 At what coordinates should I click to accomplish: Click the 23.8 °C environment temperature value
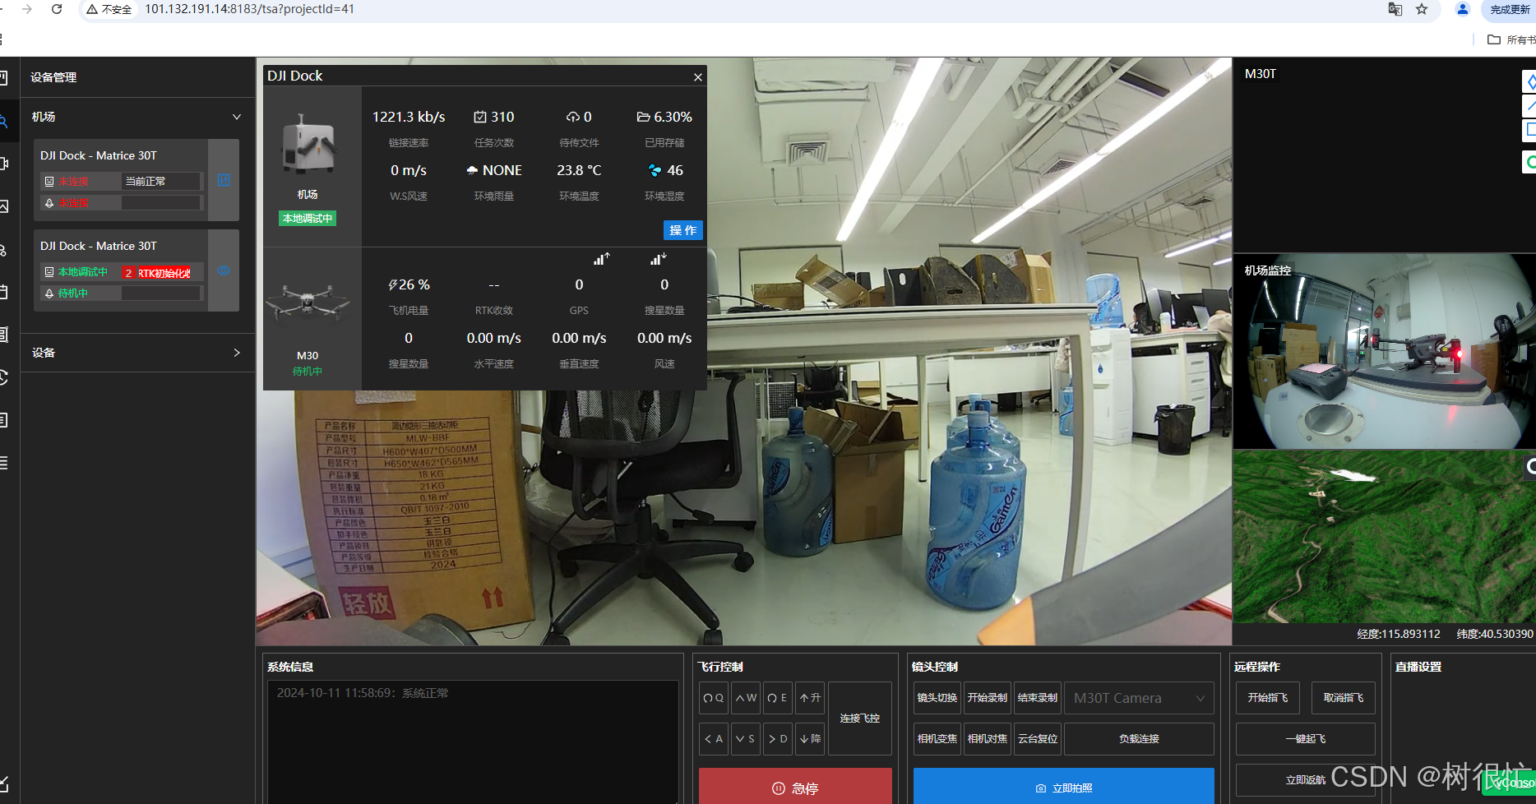(x=579, y=170)
